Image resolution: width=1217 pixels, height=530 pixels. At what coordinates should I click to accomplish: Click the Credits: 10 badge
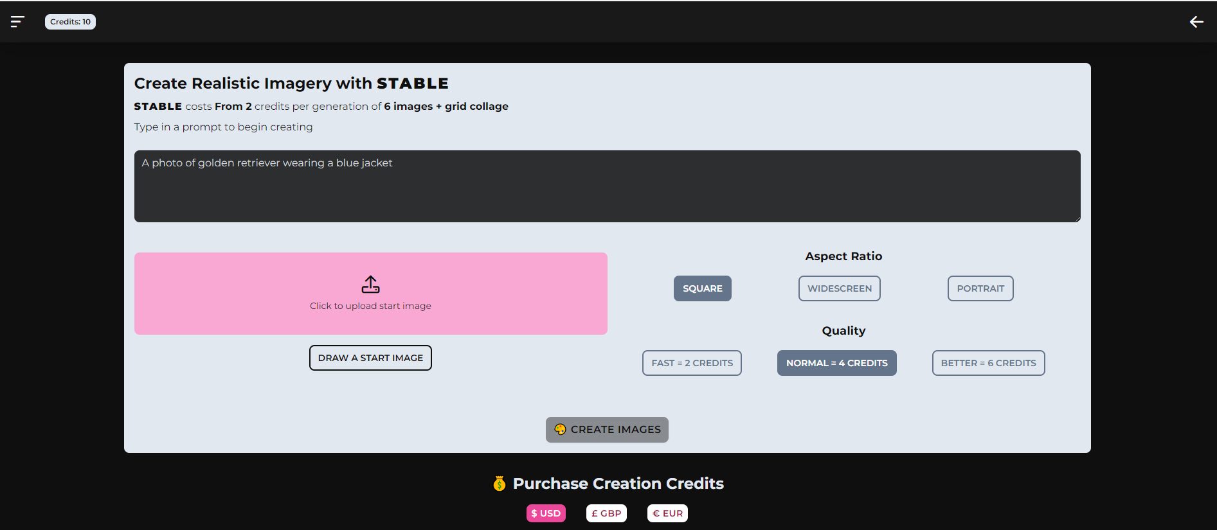point(70,22)
